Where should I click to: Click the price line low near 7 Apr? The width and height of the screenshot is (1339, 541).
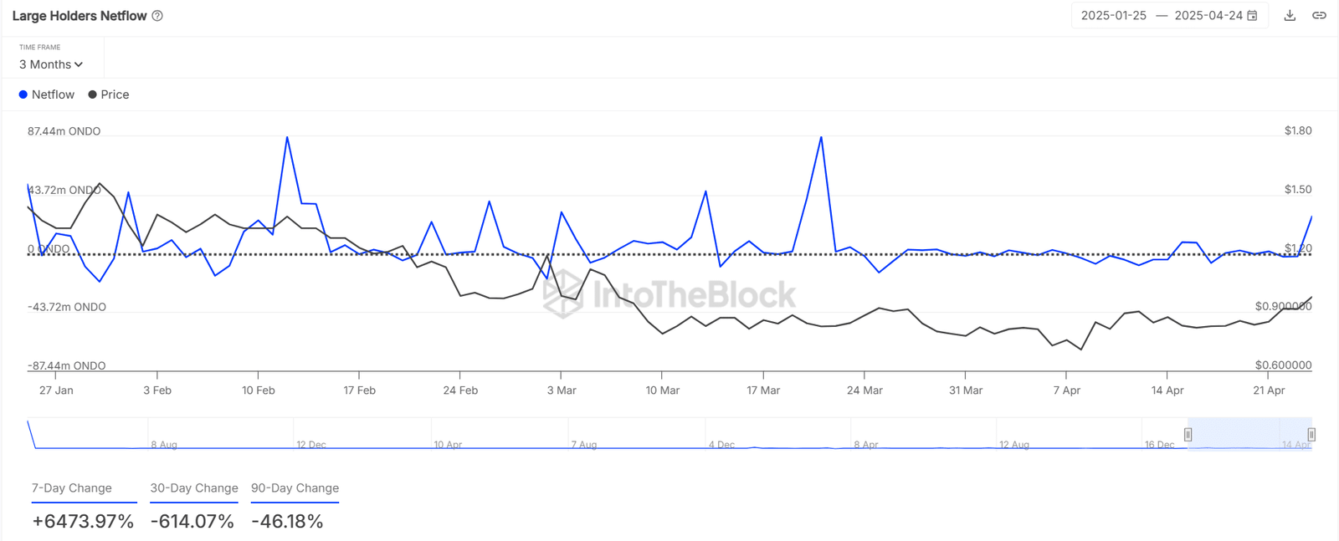tap(1081, 349)
